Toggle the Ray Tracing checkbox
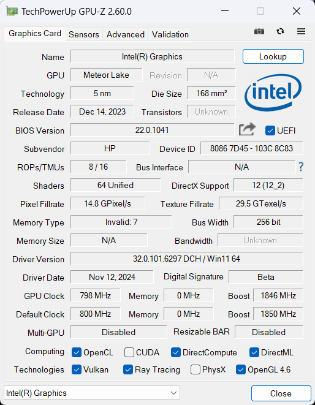 (128, 369)
